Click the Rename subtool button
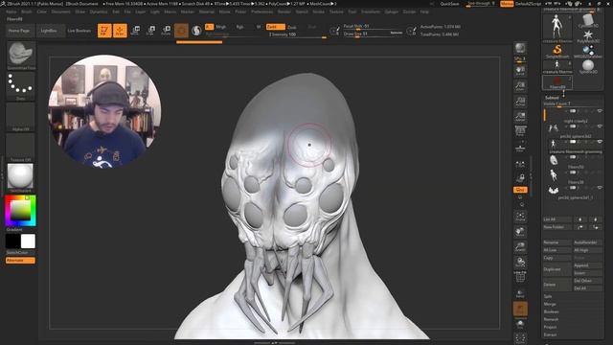Screen dimensions: 613x345 [x=557, y=242]
